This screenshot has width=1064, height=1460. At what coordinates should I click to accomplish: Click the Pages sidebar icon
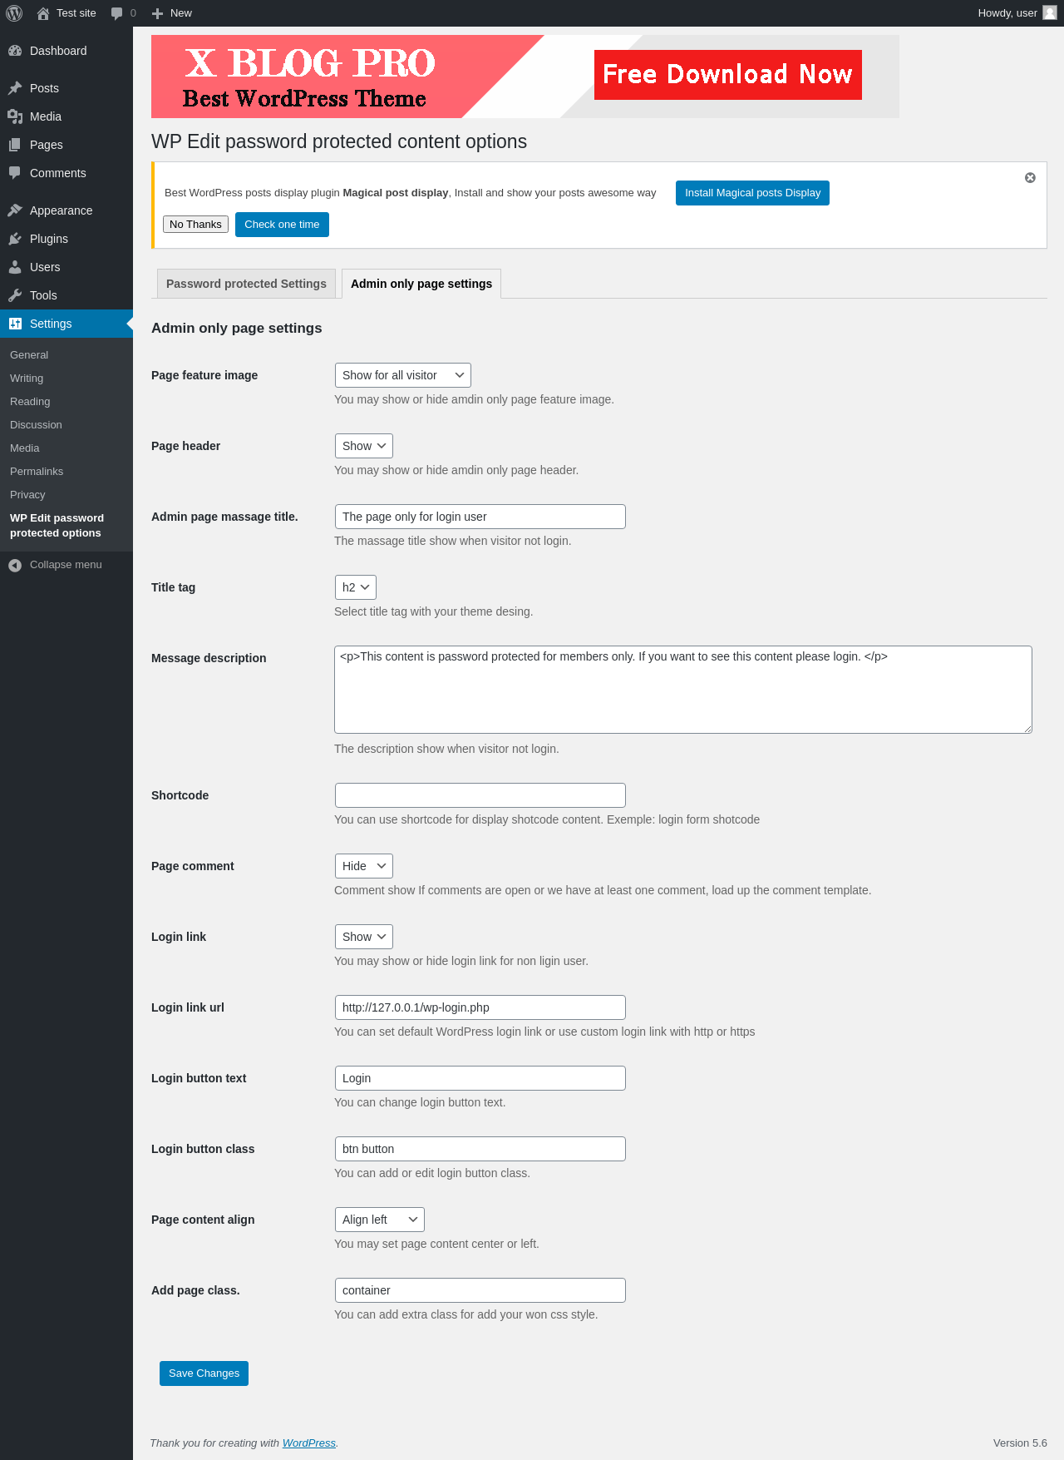pos(15,145)
